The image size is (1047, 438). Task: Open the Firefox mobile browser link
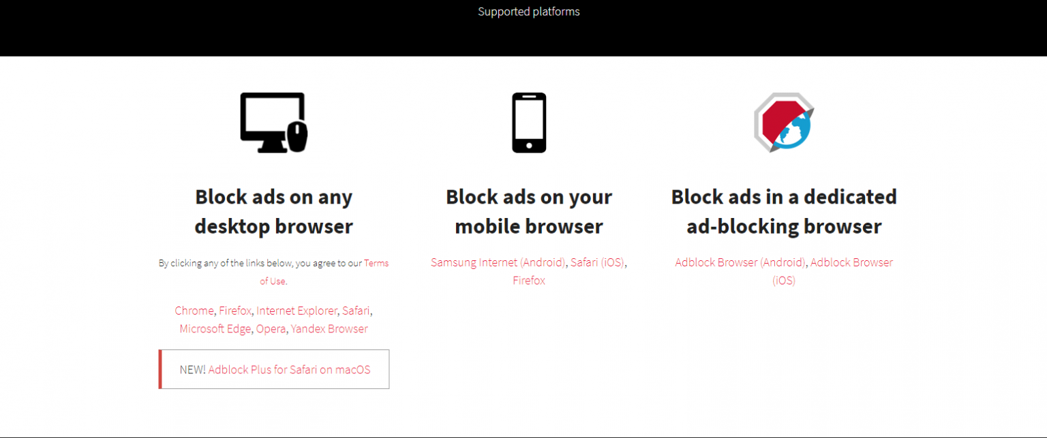pyautogui.click(x=529, y=280)
